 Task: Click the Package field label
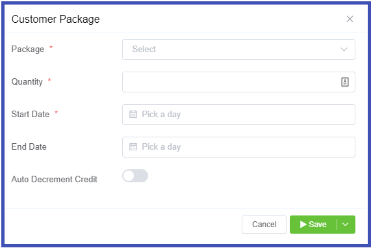coord(28,49)
